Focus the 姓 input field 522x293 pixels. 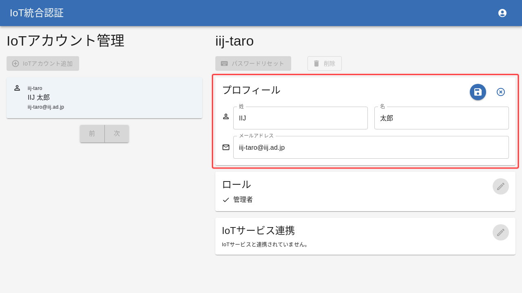pos(300,118)
